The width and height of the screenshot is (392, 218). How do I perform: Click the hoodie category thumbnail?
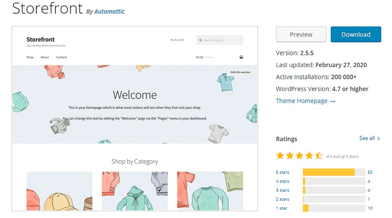pyautogui.click(x=134, y=191)
